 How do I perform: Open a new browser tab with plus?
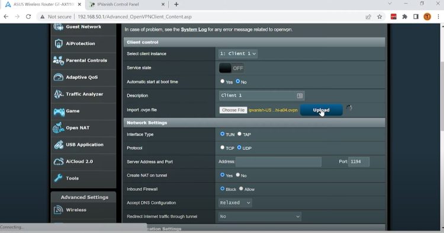pyautogui.click(x=176, y=4)
